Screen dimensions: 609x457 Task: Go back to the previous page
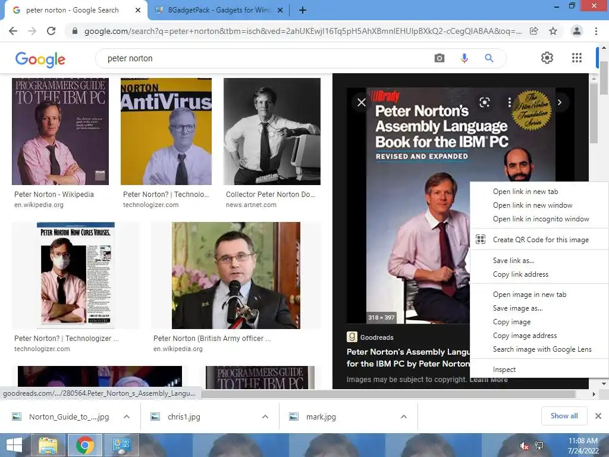coord(13,31)
